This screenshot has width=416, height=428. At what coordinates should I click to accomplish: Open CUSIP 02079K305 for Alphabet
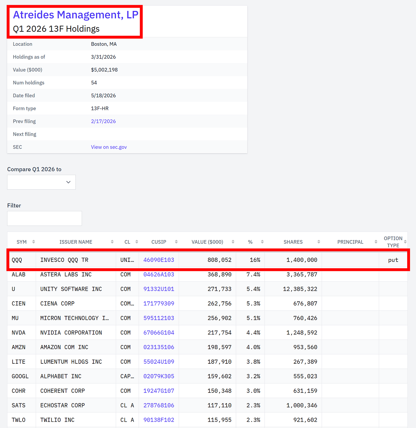click(159, 377)
